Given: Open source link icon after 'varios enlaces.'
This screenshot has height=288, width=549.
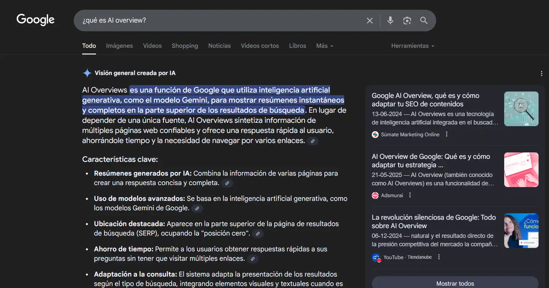Looking at the screenshot, I should click(313, 141).
